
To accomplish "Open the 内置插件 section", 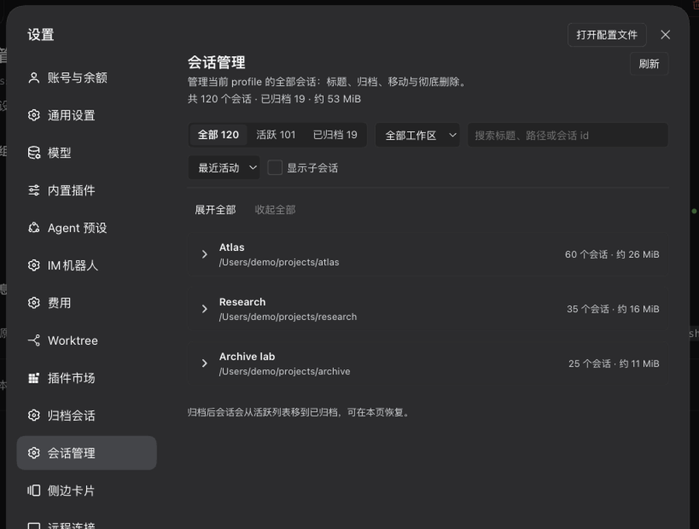I will (x=86, y=190).
